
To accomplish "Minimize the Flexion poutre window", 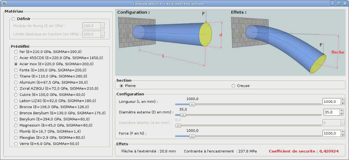I will 332,3.
